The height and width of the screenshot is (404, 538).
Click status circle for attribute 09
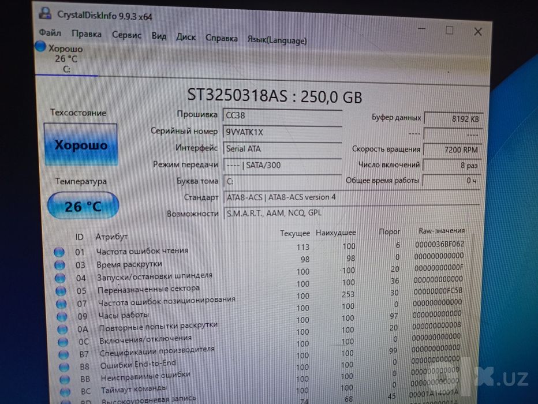click(x=62, y=316)
